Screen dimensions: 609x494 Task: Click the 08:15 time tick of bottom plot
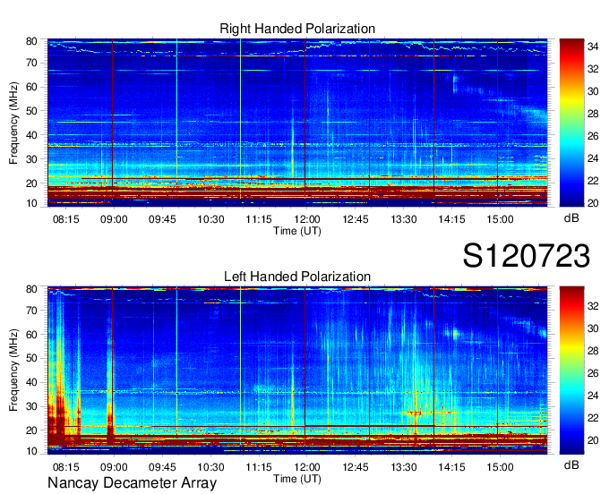[65, 467]
